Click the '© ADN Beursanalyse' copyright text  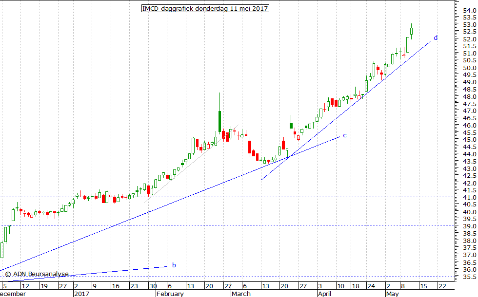click(x=37, y=274)
